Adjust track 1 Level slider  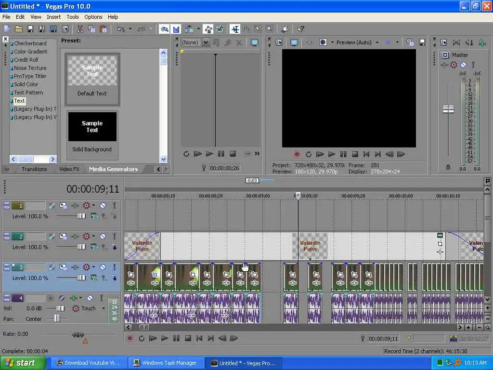click(x=81, y=216)
